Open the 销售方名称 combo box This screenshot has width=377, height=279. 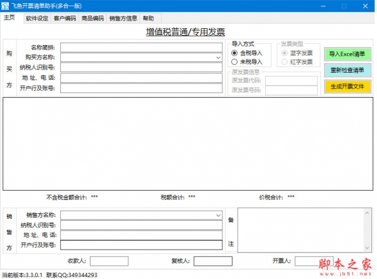pos(218,215)
